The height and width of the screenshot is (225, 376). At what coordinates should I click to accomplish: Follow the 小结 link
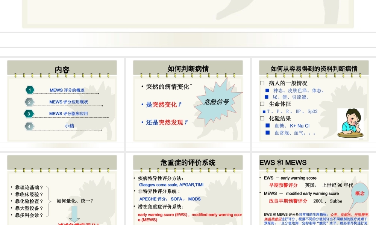(x=69, y=126)
